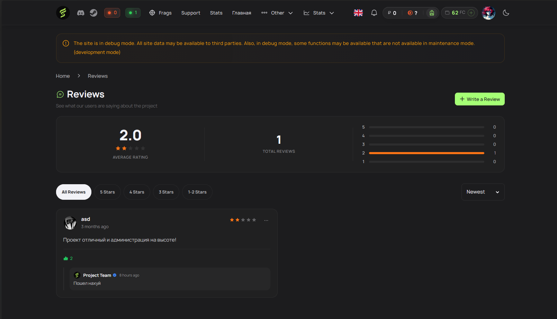Expand the Stats dropdown with chart icon
The image size is (557, 319).
[x=319, y=13]
